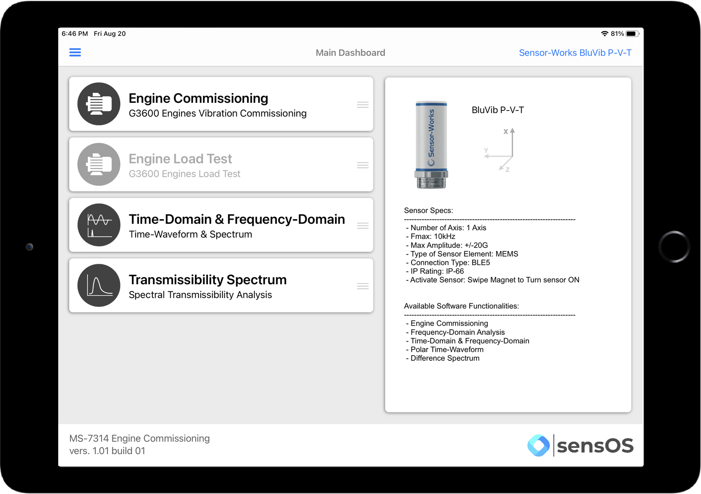Select the Engine Load Test motor icon

[x=99, y=164]
